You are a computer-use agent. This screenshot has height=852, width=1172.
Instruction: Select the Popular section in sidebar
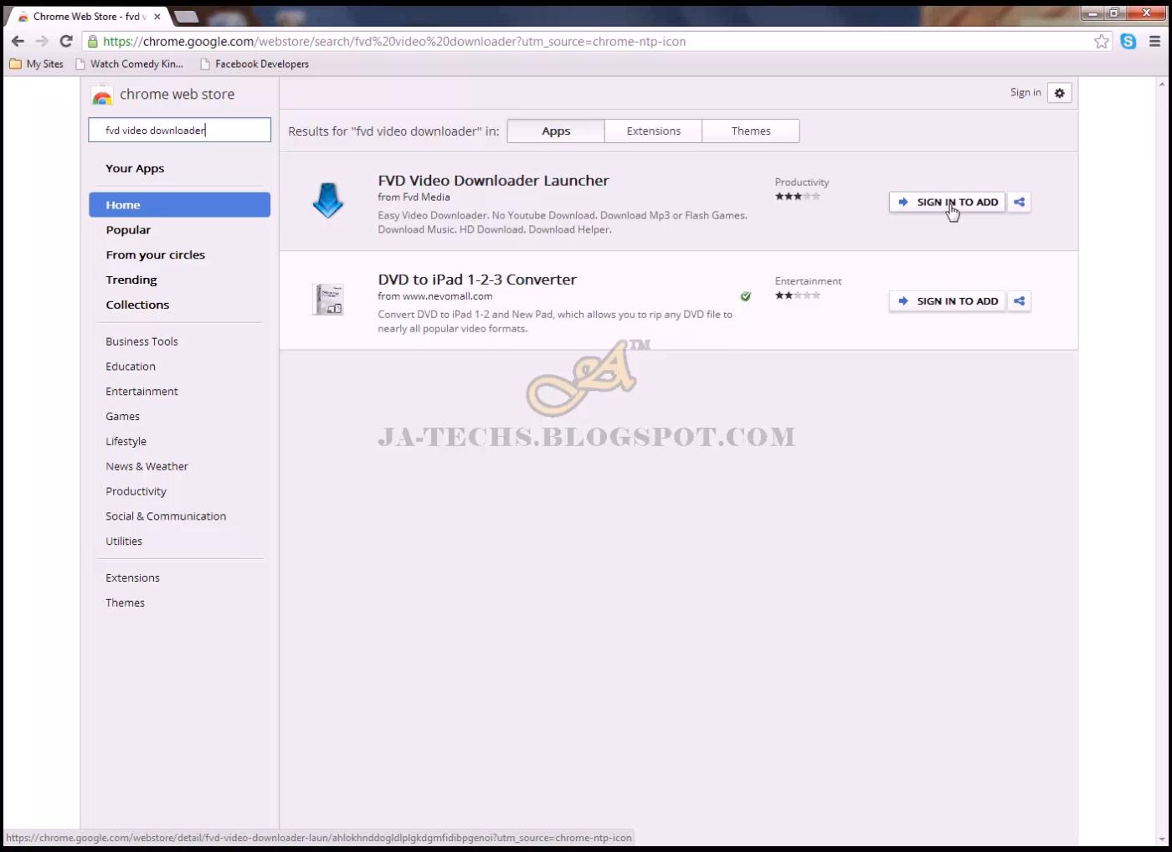[128, 229]
